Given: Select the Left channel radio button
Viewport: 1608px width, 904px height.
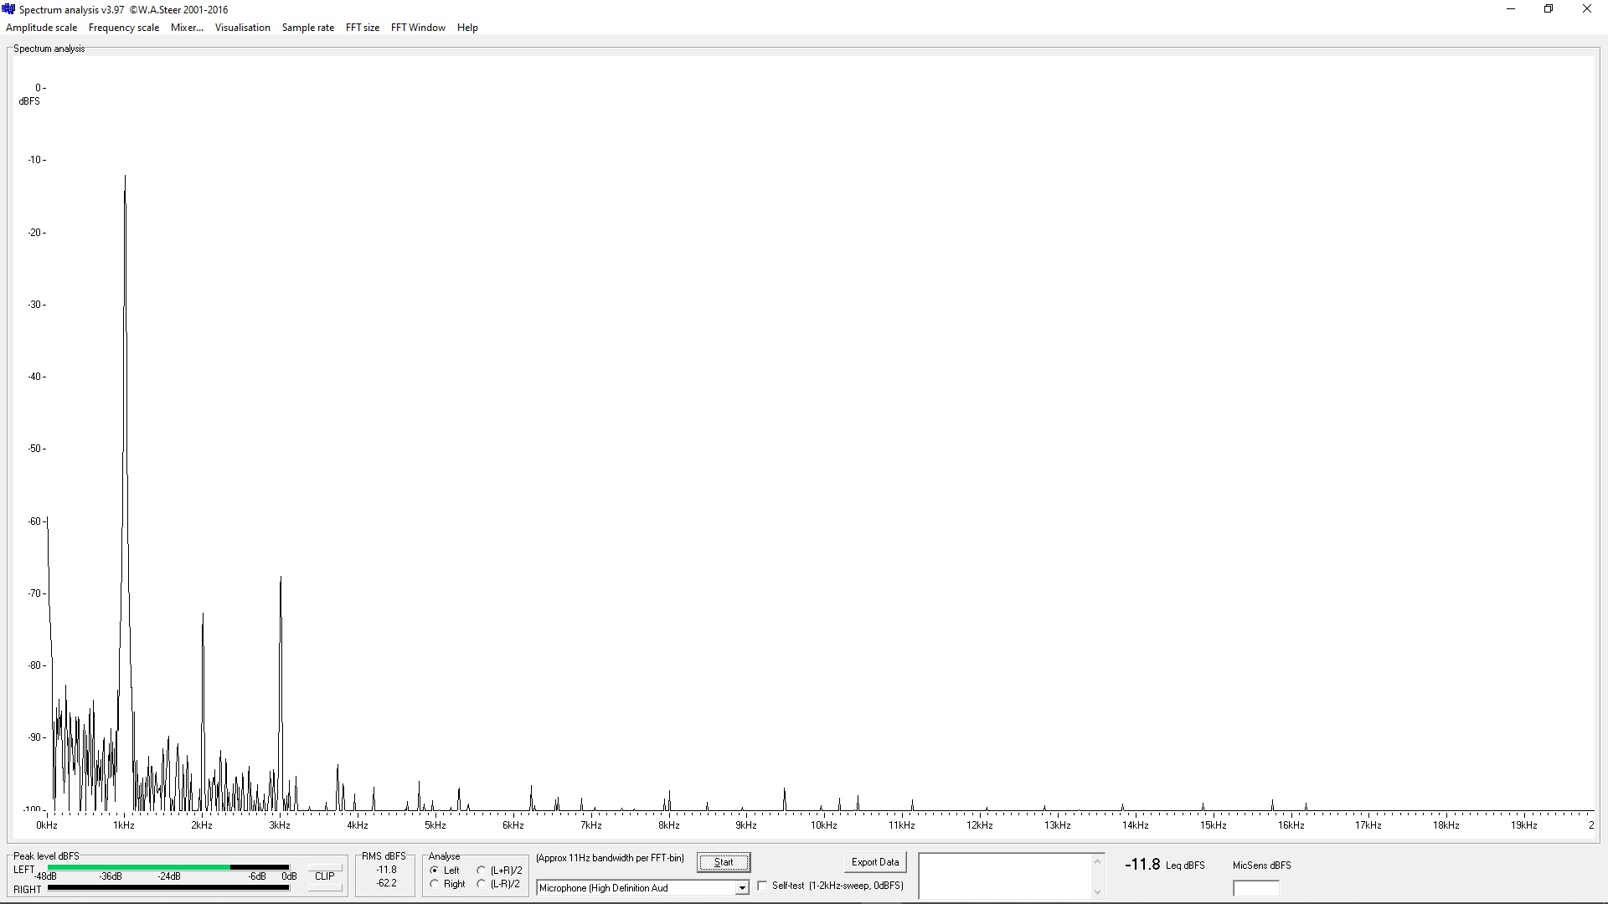Looking at the screenshot, I should pyautogui.click(x=435, y=871).
